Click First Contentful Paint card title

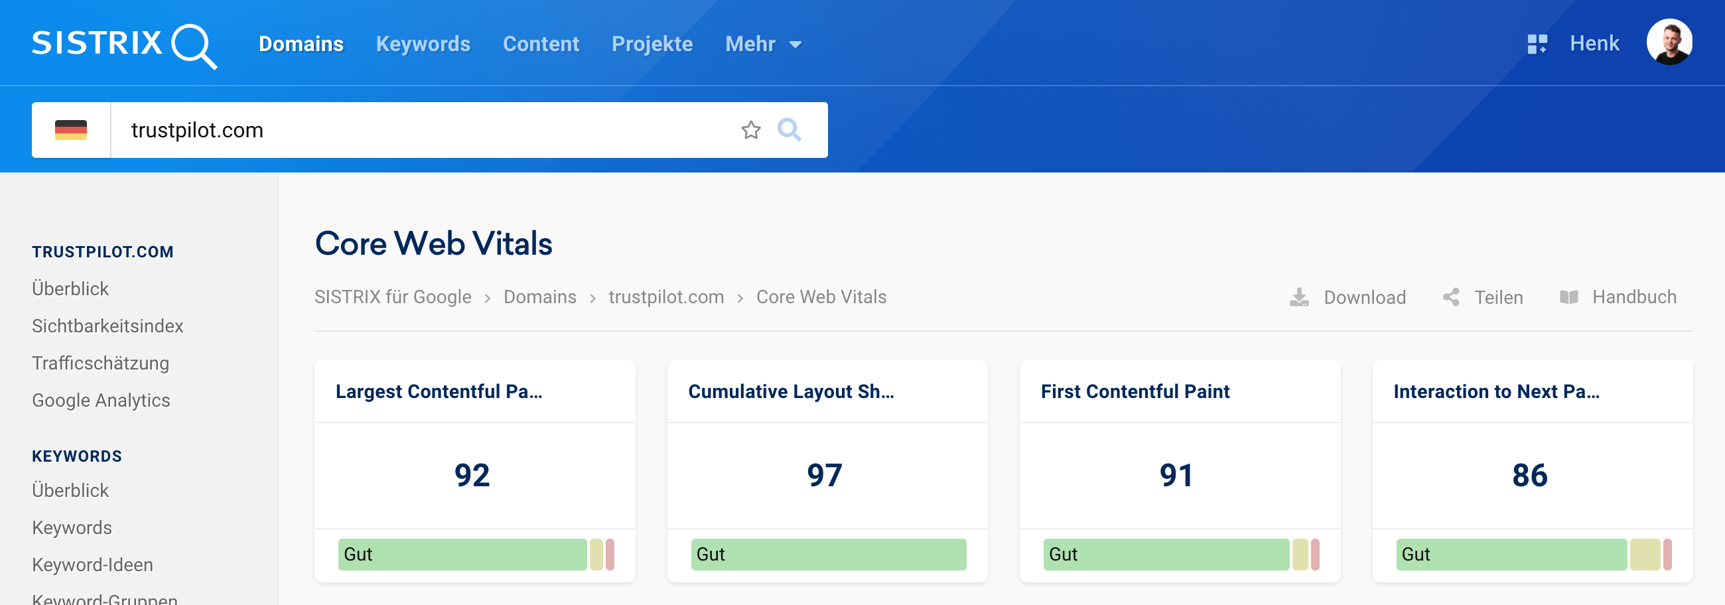pos(1135,391)
